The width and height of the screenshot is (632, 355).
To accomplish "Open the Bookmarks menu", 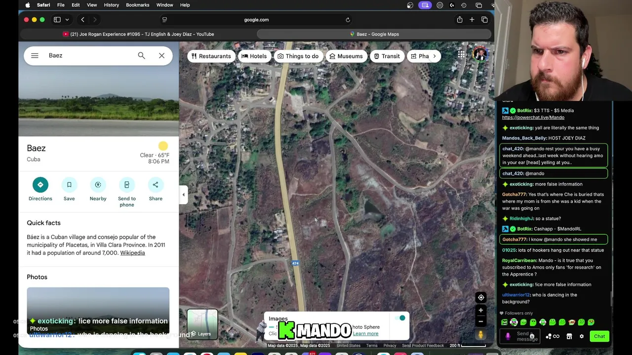I will point(138,5).
